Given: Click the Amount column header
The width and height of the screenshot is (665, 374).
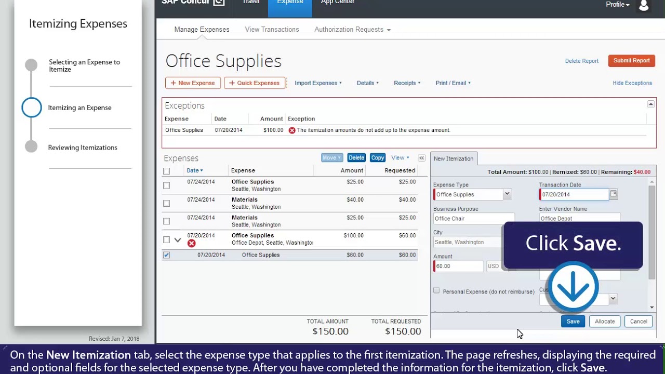Looking at the screenshot, I should (x=352, y=170).
